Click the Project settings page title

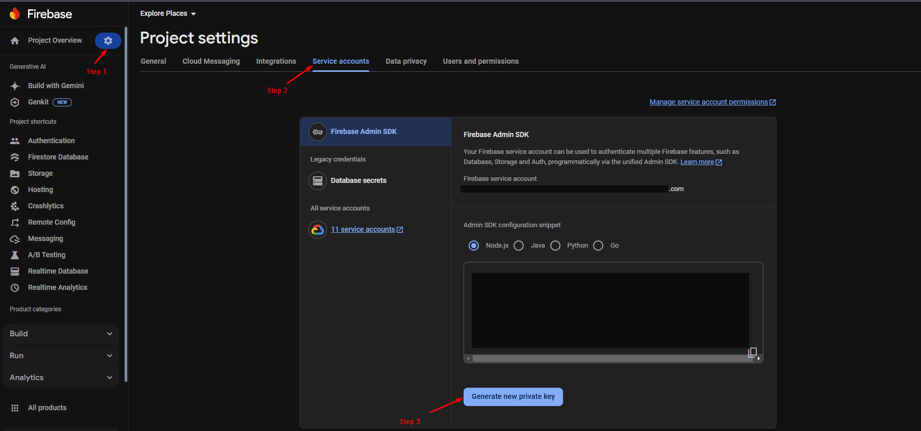[199, 38]
